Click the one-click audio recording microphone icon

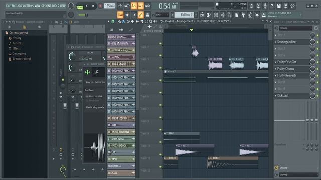click(265, 6)
